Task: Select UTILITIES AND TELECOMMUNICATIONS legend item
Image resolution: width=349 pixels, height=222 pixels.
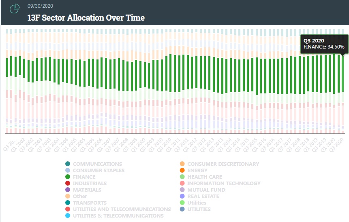Action: [122, 209]
